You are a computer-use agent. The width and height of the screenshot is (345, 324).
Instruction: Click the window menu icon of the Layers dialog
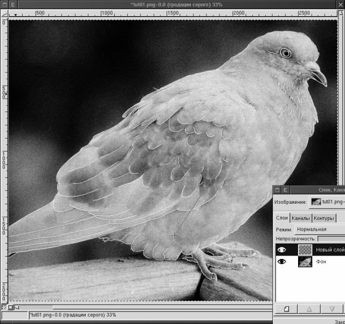click(x=277, y=190)
